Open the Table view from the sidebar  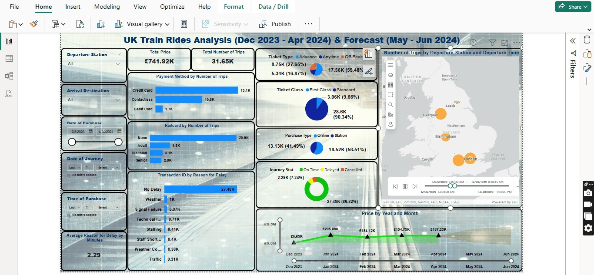9,59
